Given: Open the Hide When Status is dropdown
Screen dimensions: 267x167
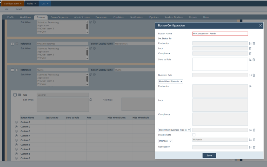Looking at the screenshot, I should click(170, 82).
